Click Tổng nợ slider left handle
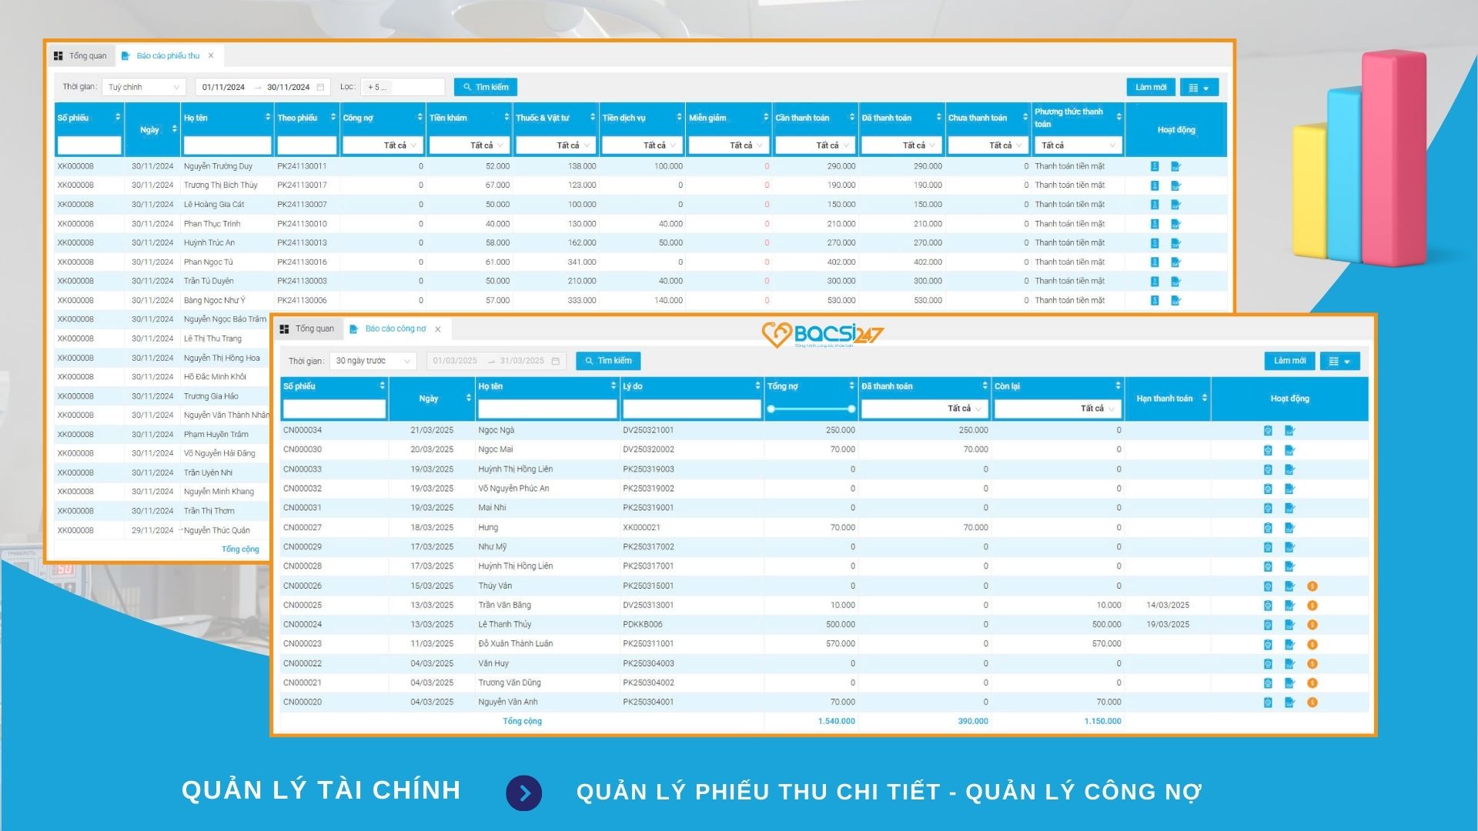The image size is (1478, 831). [771, 409]
